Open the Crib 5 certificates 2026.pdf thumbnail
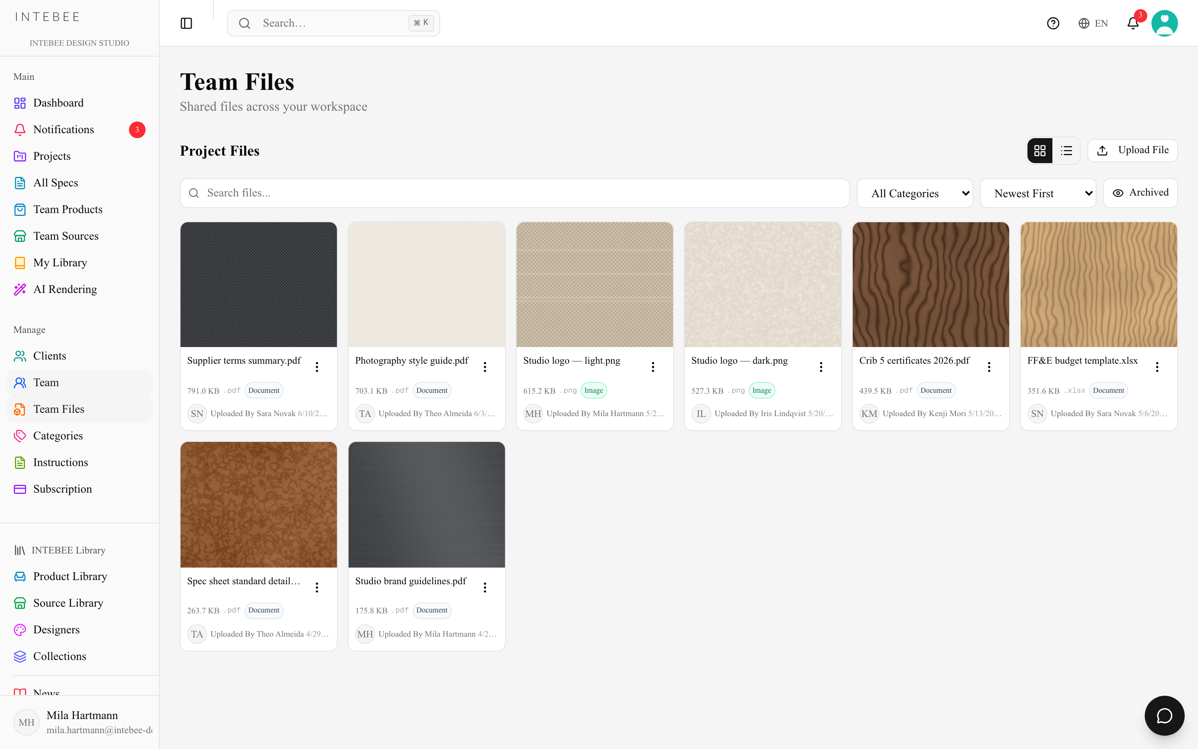This screenshot has width=1198, height=749. [x=931, y=284]
